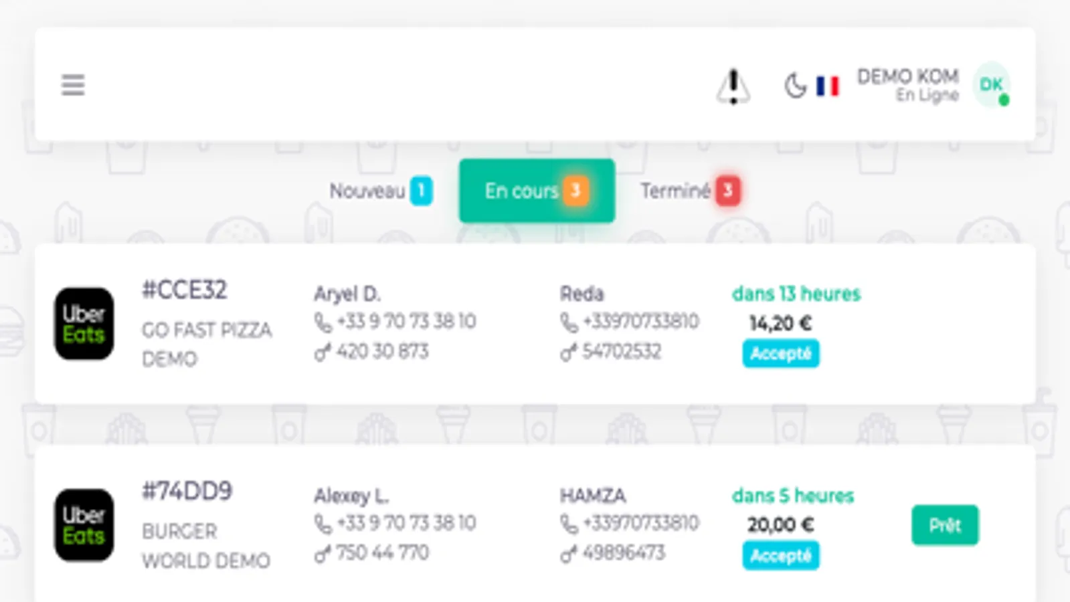Click the Uber Eats logo on order #CCE32
1070x602 pixels.
tap(83, 323)
